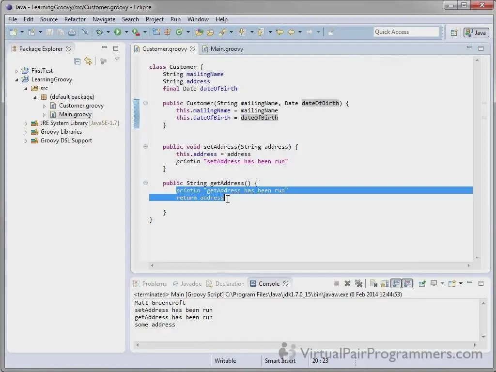Click the Quick Access search field
The image size is (496, 372).
(x=406, y=32)
